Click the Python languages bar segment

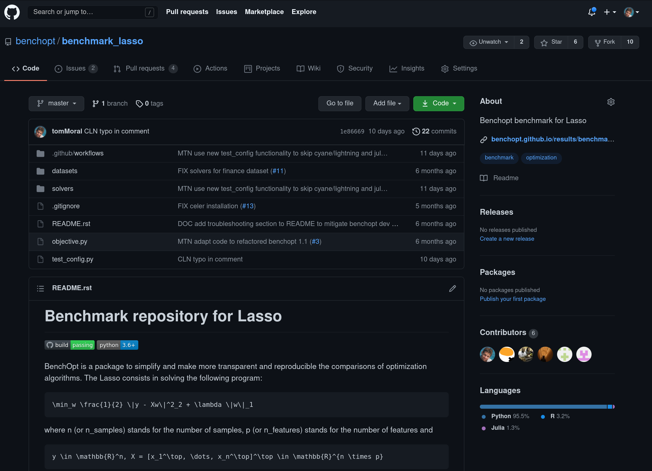coord(543,407)
